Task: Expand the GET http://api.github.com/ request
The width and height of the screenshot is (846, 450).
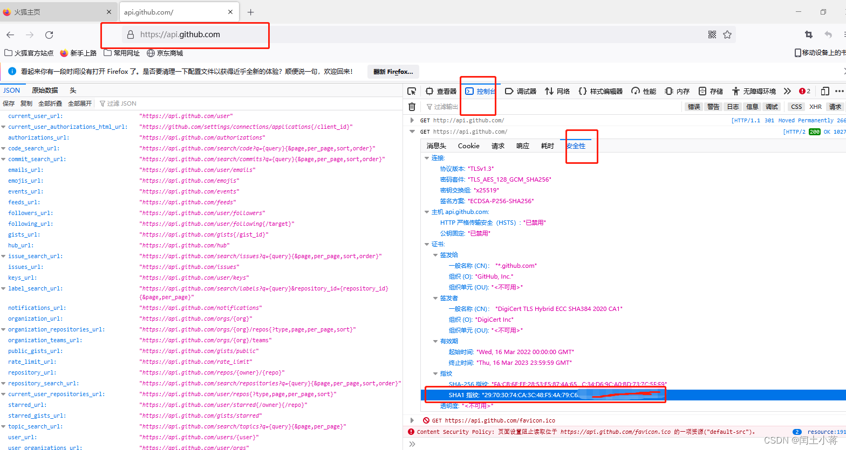Action: click(x=412, y=120)
